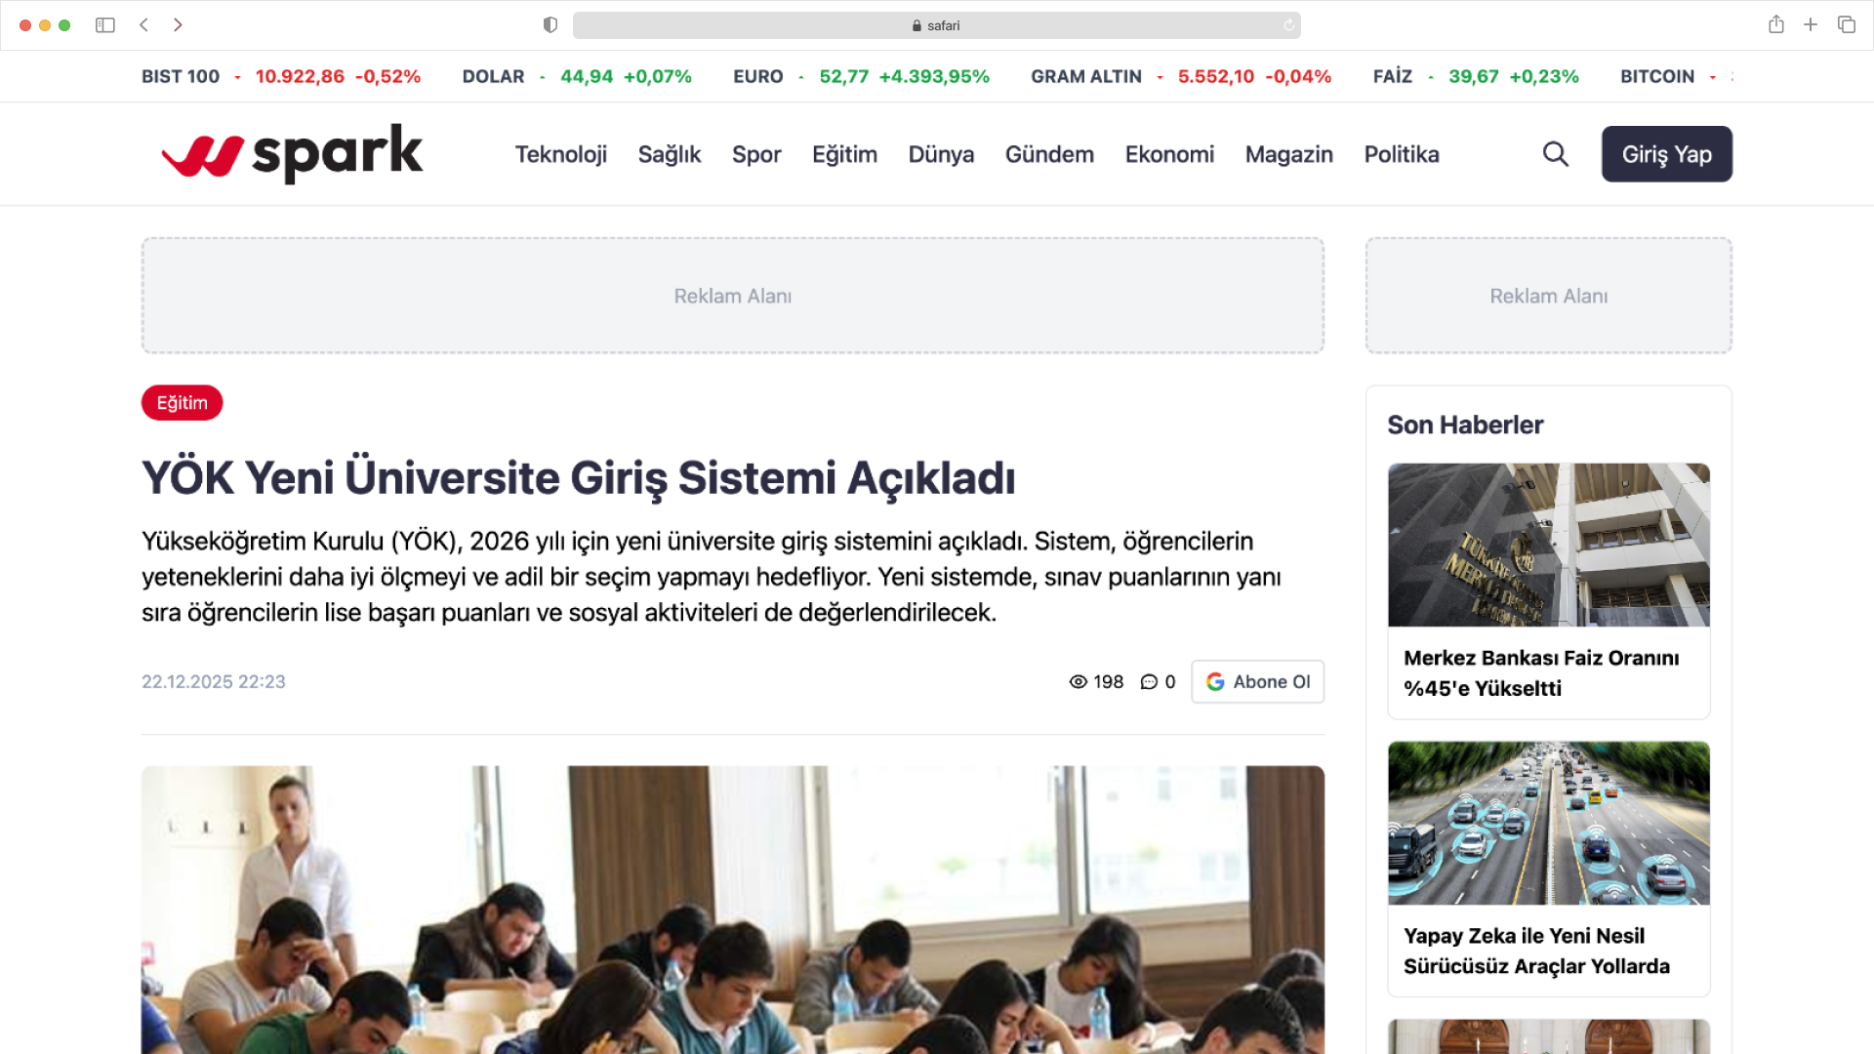Go to the Spor section

pos(756,154)
